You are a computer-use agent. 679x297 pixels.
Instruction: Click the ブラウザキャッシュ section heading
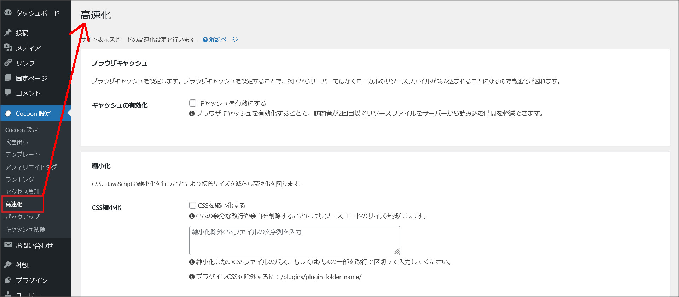click(120, 63)
